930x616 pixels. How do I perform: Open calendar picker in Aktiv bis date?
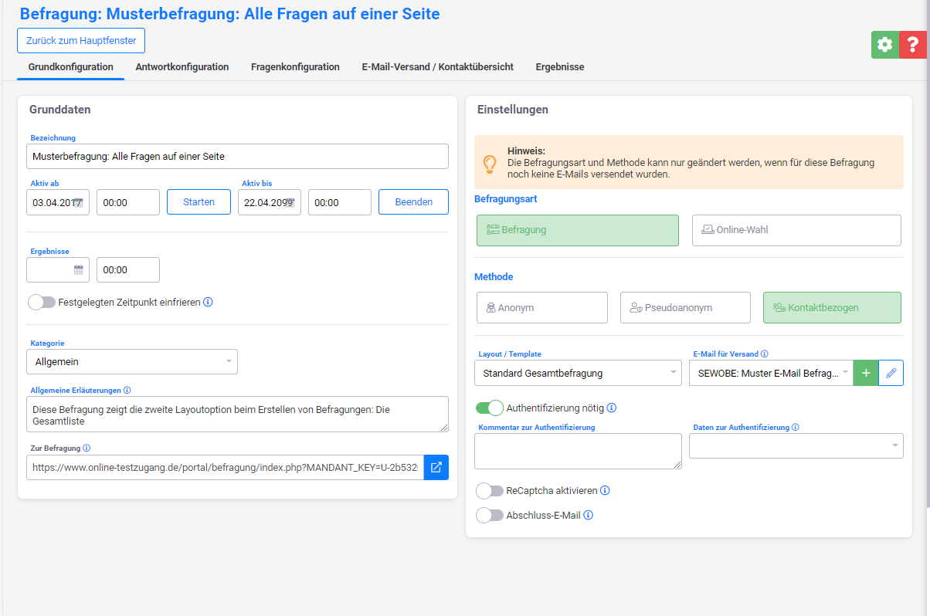point(290,202)
